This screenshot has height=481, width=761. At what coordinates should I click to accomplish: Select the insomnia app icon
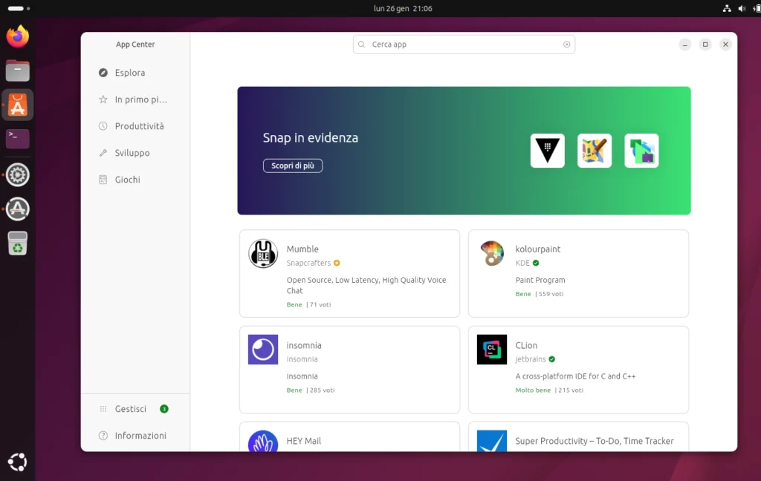(262, 349)
